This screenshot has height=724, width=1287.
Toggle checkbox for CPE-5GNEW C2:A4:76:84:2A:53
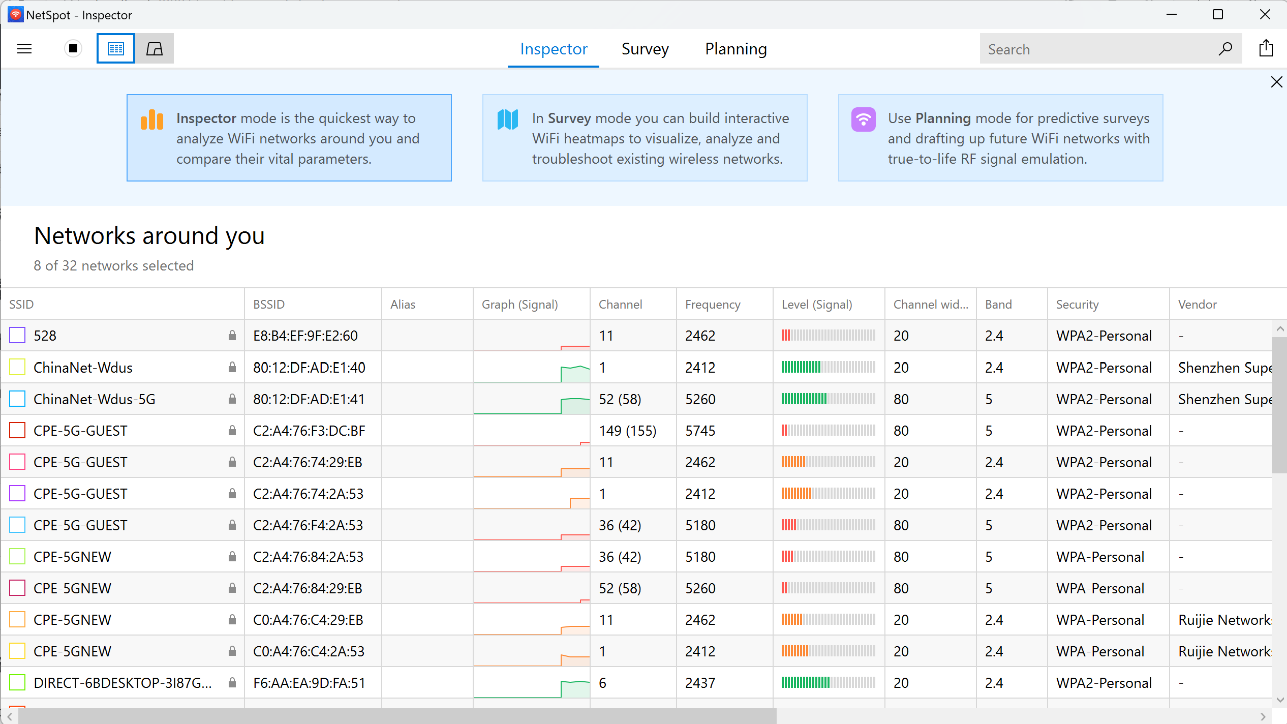[17, 556]
